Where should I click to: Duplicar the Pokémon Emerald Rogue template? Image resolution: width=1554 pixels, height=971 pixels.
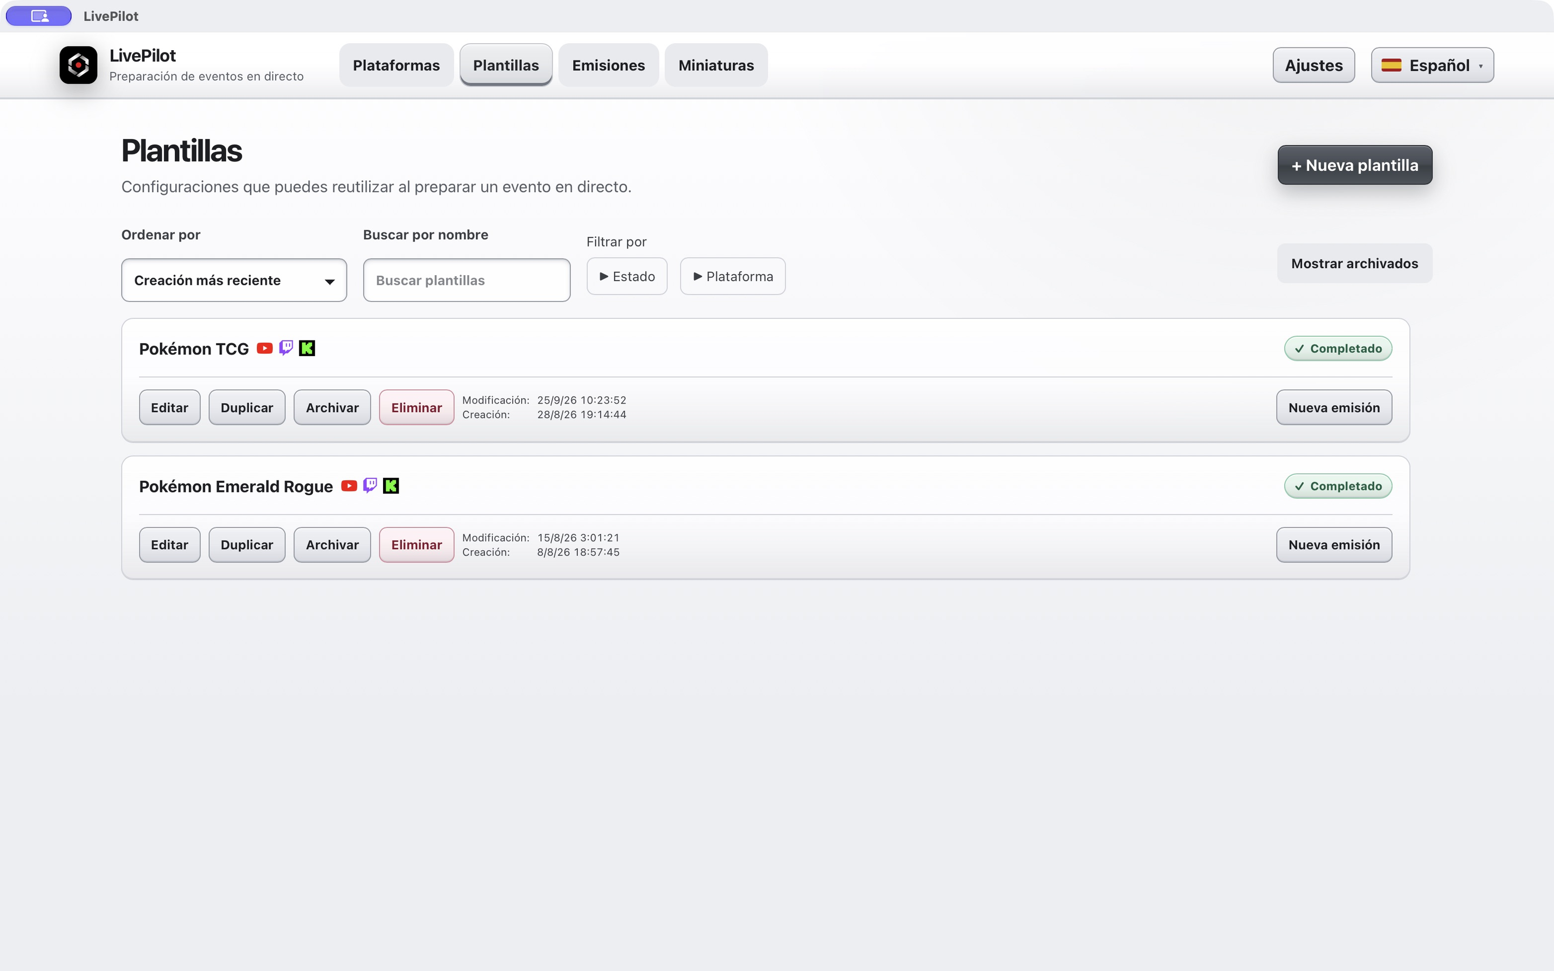pos(247,545)
